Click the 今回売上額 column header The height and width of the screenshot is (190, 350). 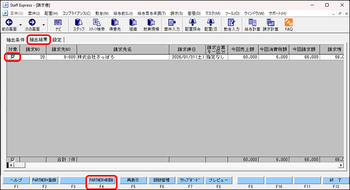[243, 49]
